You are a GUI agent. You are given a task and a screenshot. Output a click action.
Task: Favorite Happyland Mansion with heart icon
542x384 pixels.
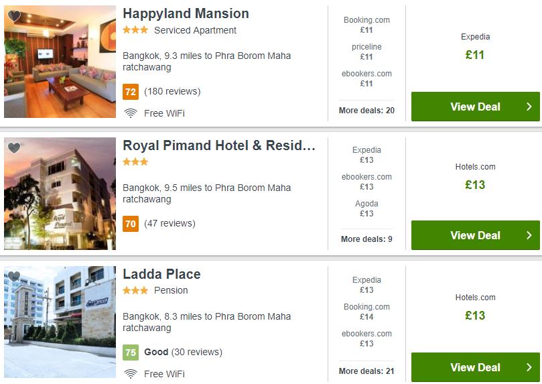(14, 15)
